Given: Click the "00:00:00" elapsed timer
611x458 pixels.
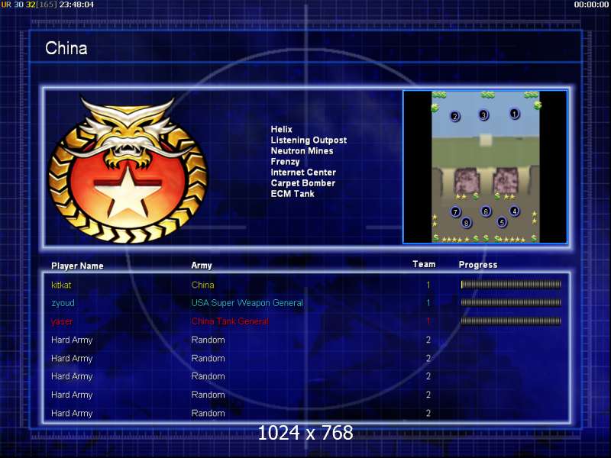Looking at the screenshot, I should 591,5.
